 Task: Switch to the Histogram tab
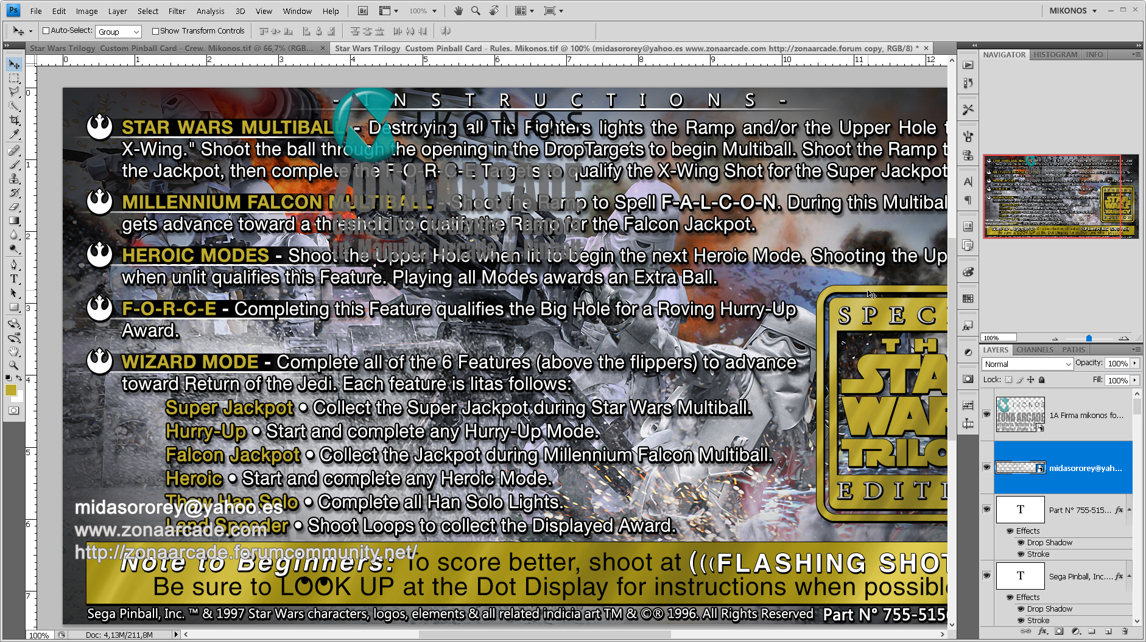pos(1055,55)
